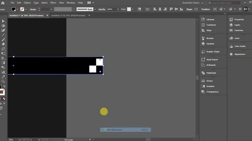Click the Stroke label link
The image size is (252, 141).
(33, 9)
